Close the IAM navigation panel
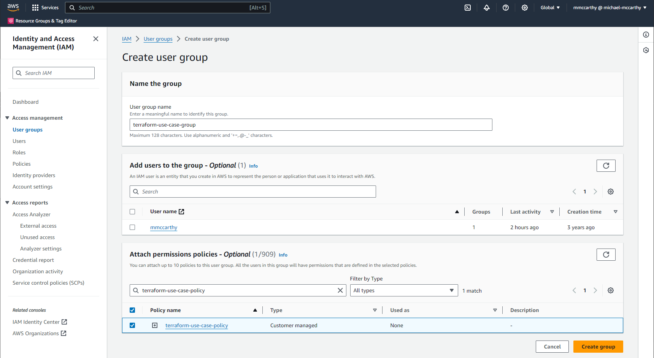This screenshot has width=654, height=358. click(96, 39)
